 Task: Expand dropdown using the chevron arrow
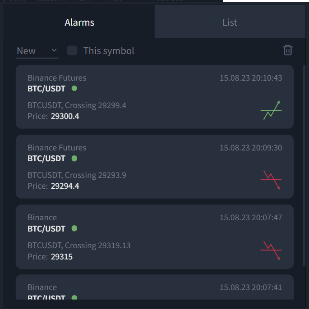pyautogui.click(x=54, y=50)
